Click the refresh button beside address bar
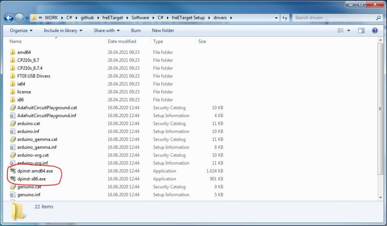The image size is (387, 226). pos(285,18)
